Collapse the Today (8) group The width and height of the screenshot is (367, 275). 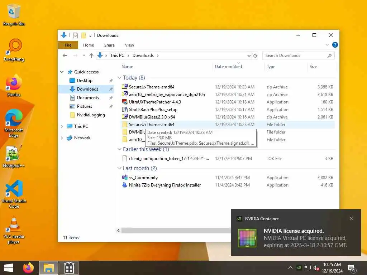point(119,77)
